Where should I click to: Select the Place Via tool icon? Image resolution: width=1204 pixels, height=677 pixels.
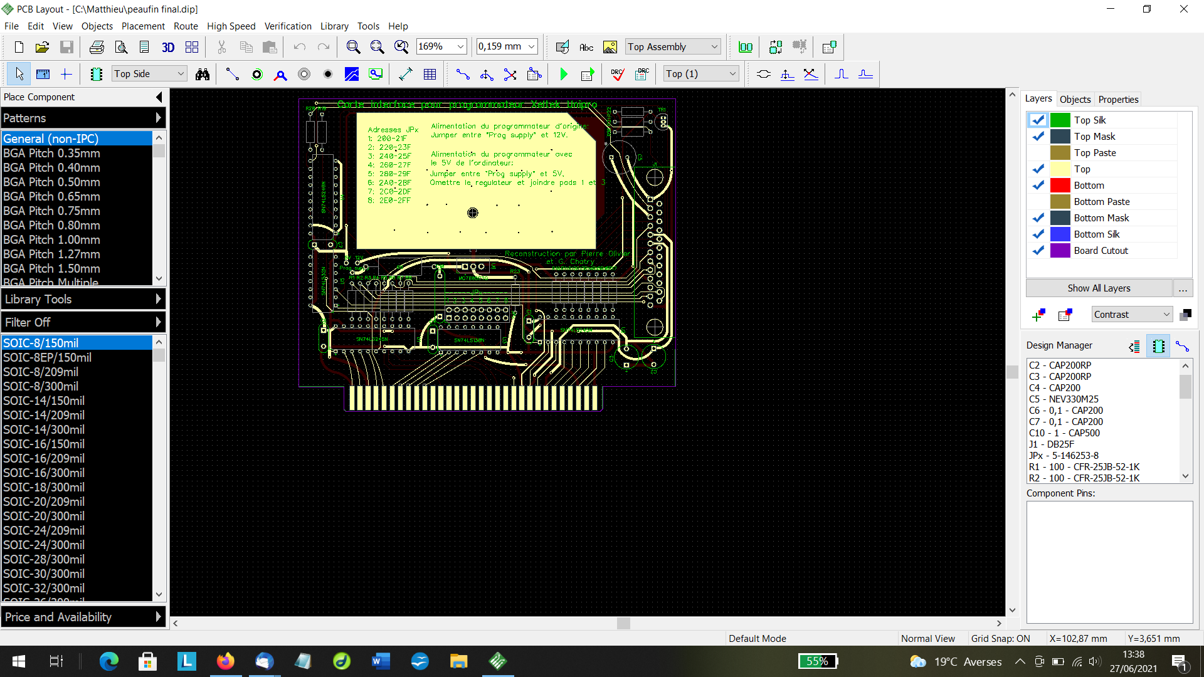click(304, 74)
